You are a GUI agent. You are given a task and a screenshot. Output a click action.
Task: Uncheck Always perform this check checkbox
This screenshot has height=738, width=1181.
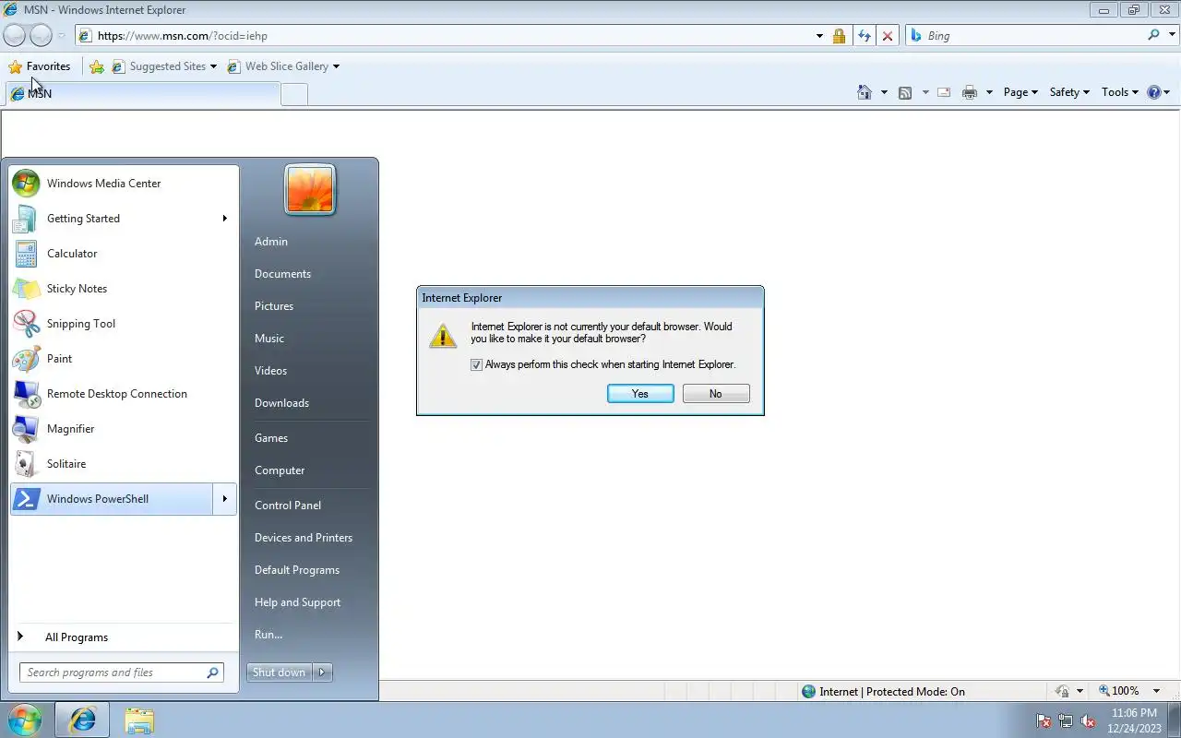(x=476, y=365)
